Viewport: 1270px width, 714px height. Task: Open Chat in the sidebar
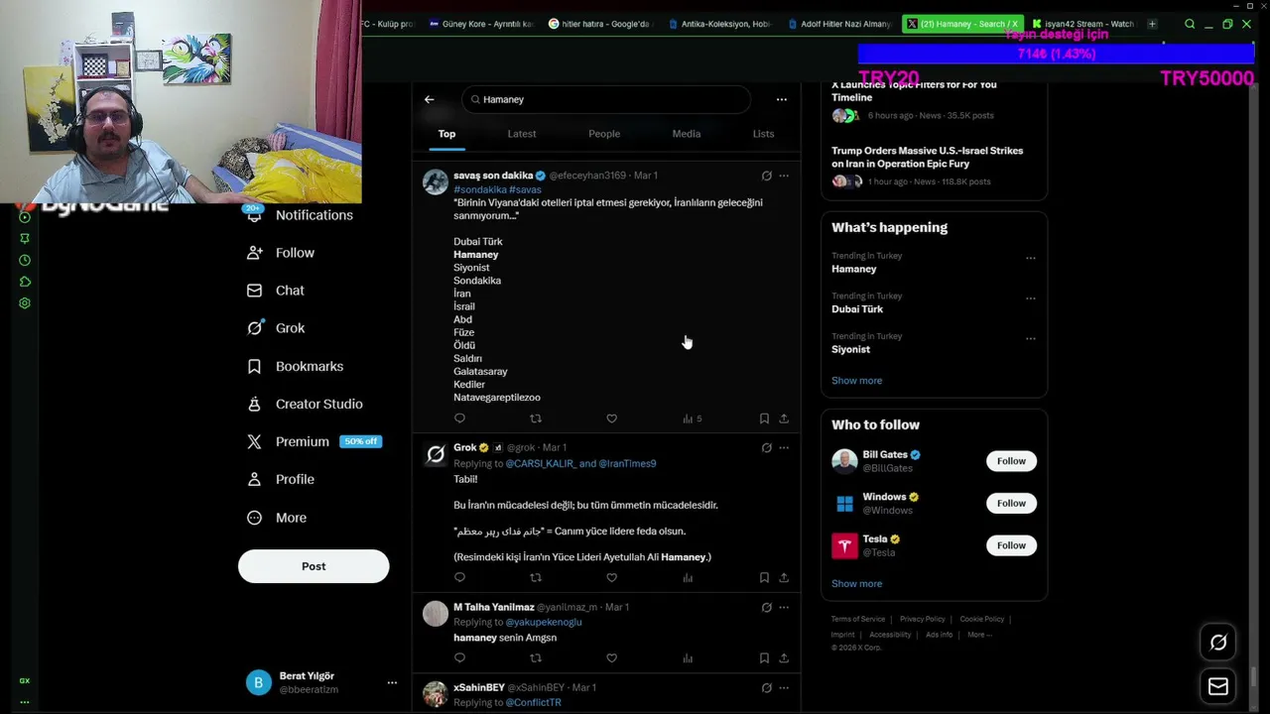[x=276, y=291]
